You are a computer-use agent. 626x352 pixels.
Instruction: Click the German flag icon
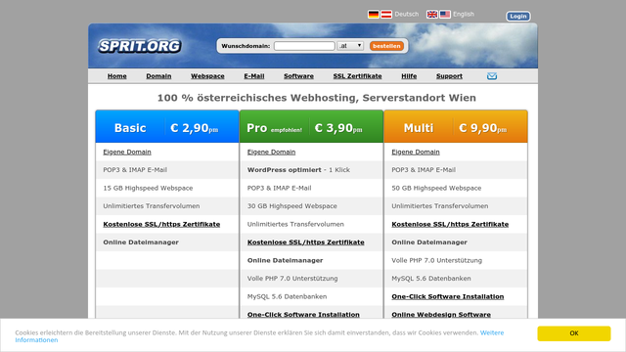(374, 15)
